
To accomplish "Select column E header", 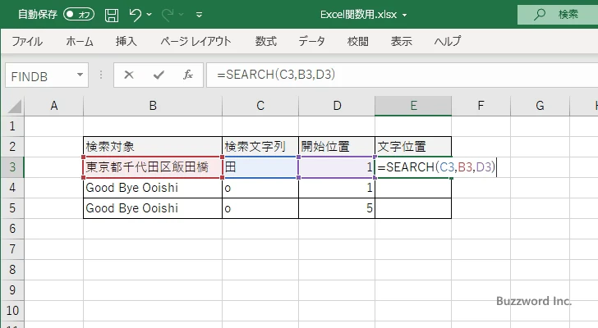I will pyautogui.click(x=413, y=106).
